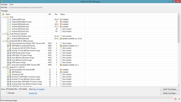The width and height of the screenshot is (181, 102).
Task: Click the Tools folder icon
Action: 8,17
